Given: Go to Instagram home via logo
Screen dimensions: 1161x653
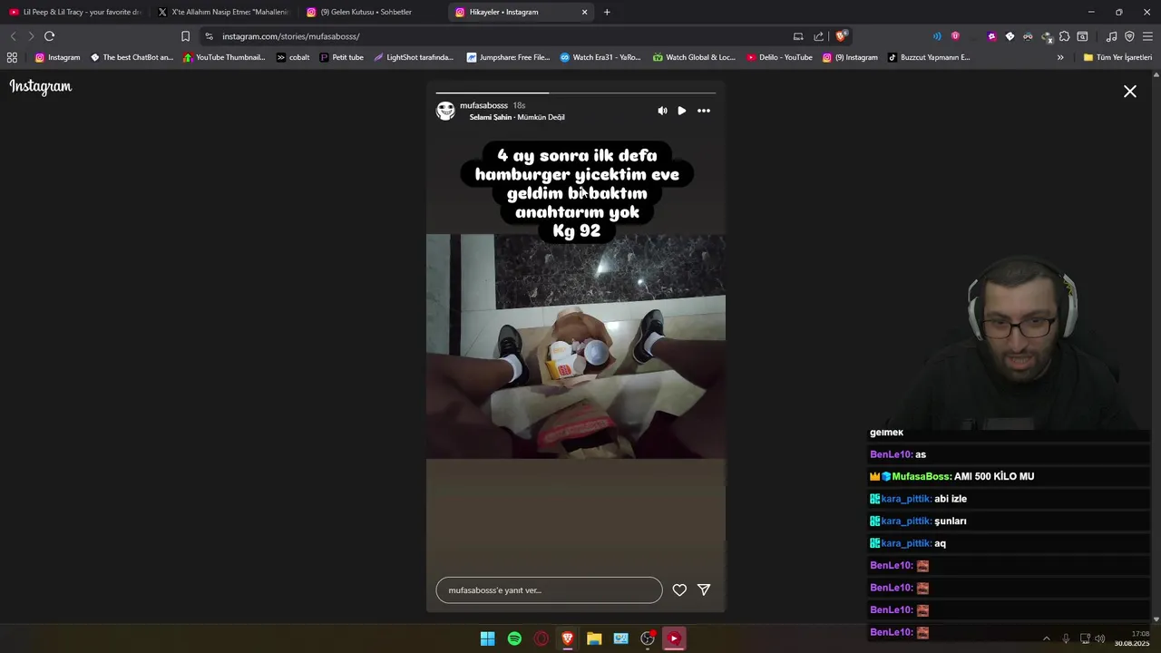Looking at the screenshot, I should pos(41,87).
